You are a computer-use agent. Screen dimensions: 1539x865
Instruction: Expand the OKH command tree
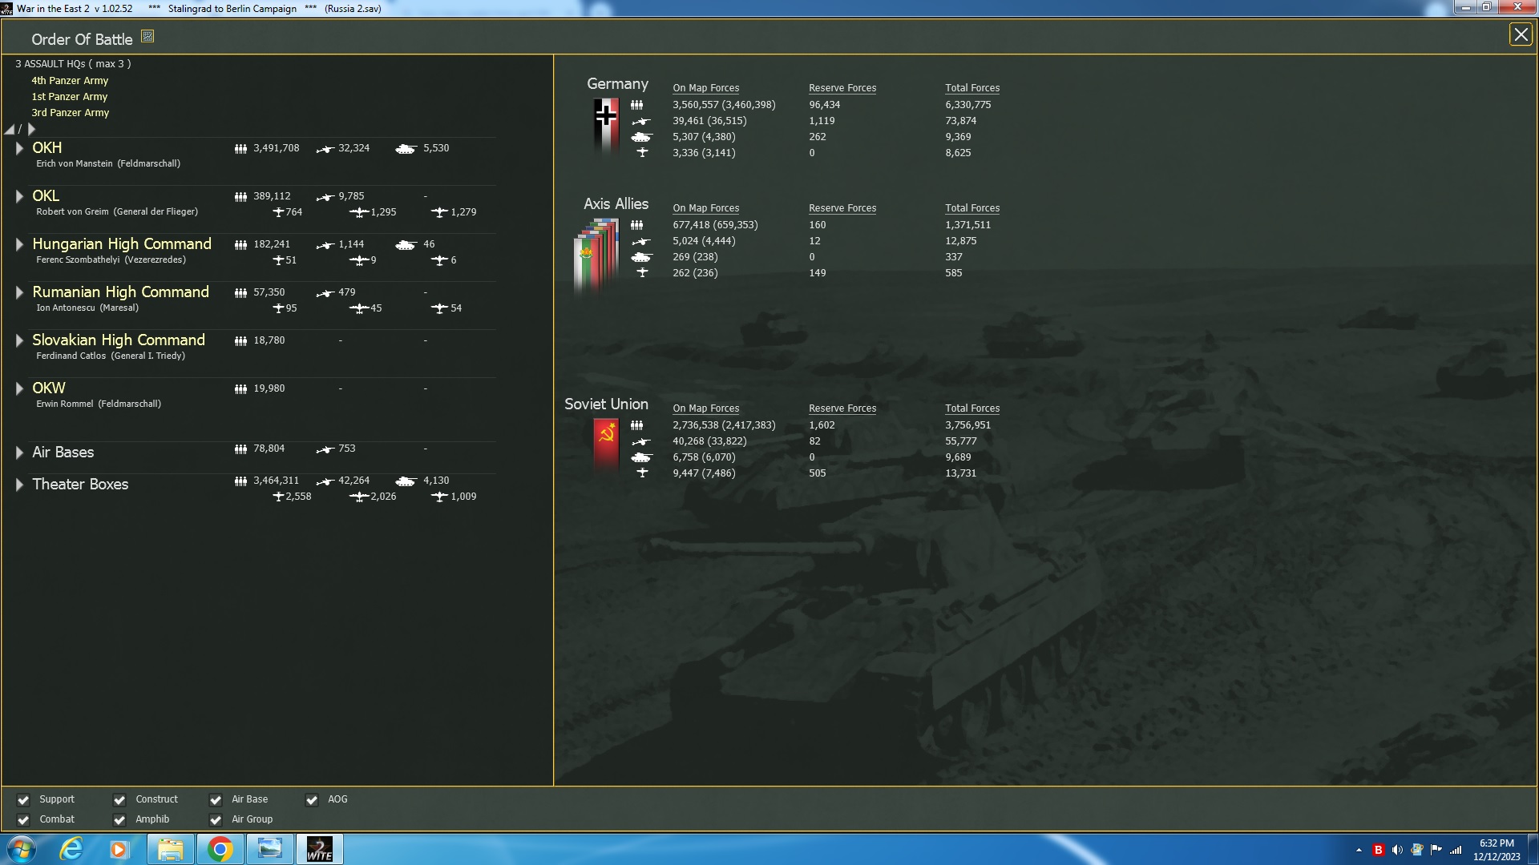[x=19, y=148]
